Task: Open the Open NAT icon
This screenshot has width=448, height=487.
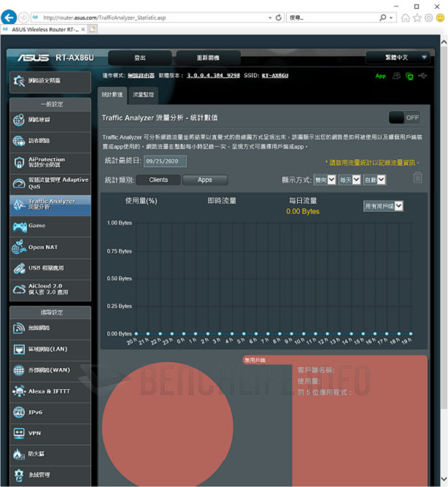Action: (x=19, y=248)
